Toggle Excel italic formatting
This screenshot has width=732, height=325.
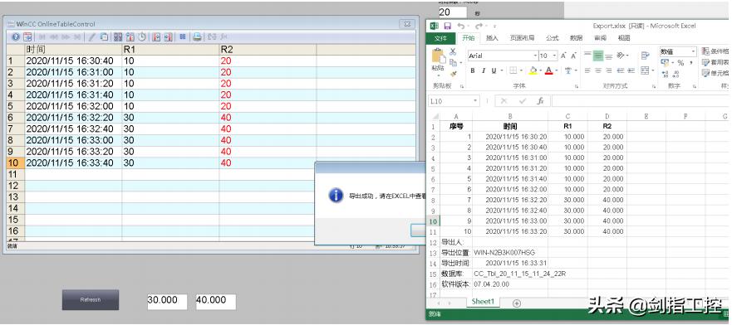pos(484,70)
